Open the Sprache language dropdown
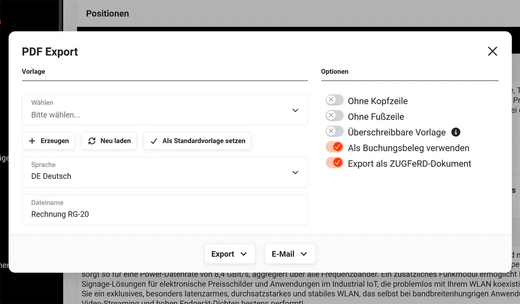This screenshot has width=520, height=304. click(165, 172)
